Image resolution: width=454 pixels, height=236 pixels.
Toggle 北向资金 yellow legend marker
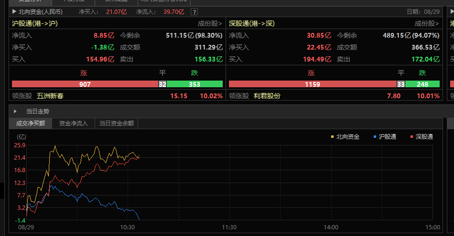coord(333,137)
